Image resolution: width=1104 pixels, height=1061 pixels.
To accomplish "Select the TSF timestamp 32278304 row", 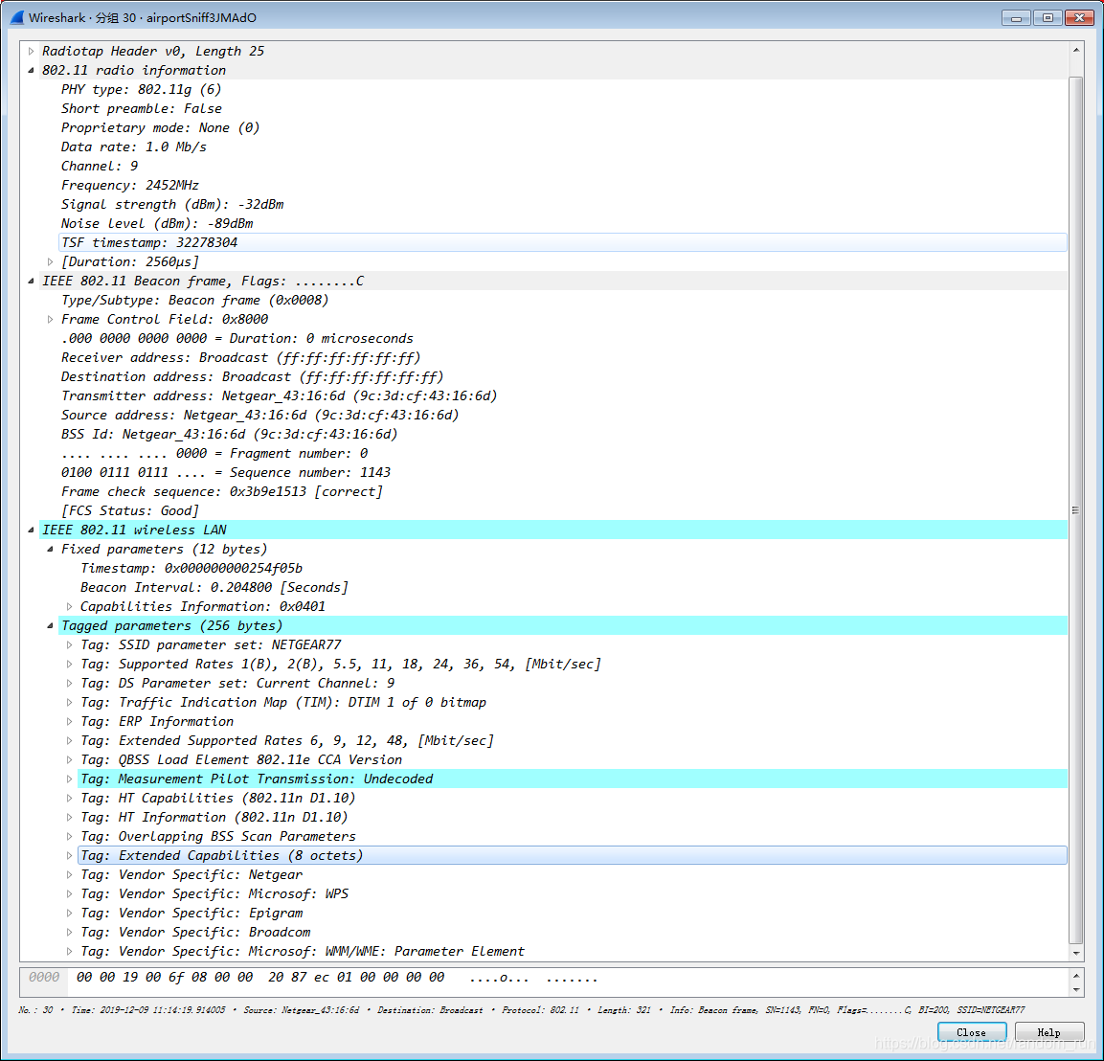I will tap(563, 243).
